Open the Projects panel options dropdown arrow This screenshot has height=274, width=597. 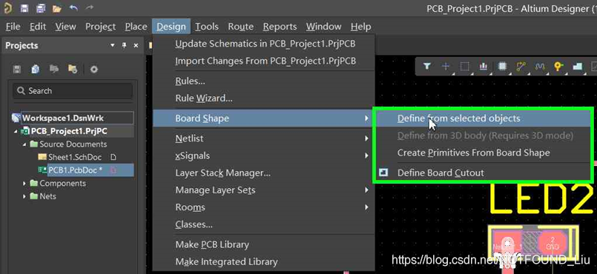pos(112,46)
